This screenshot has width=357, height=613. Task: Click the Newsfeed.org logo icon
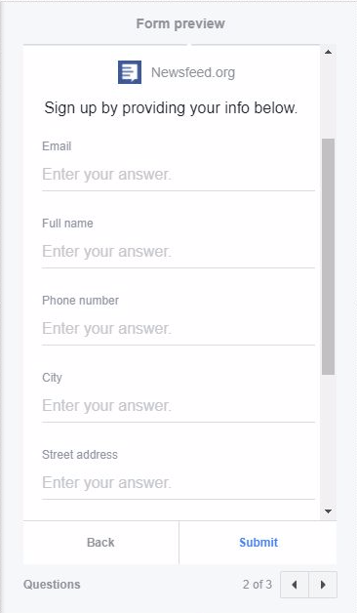point(130,72)
